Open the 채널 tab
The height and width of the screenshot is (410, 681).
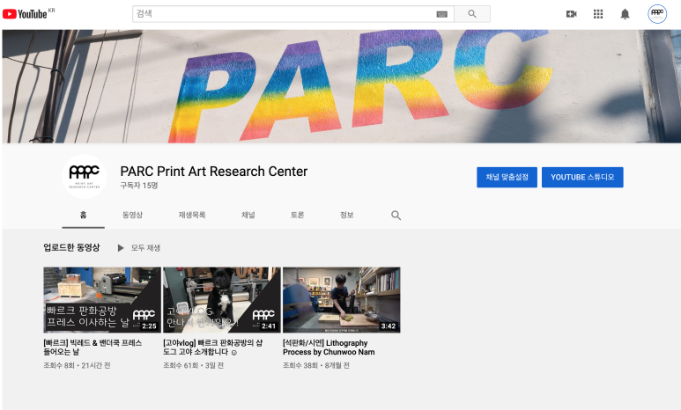pyautogui.click(x=248, y=215)
